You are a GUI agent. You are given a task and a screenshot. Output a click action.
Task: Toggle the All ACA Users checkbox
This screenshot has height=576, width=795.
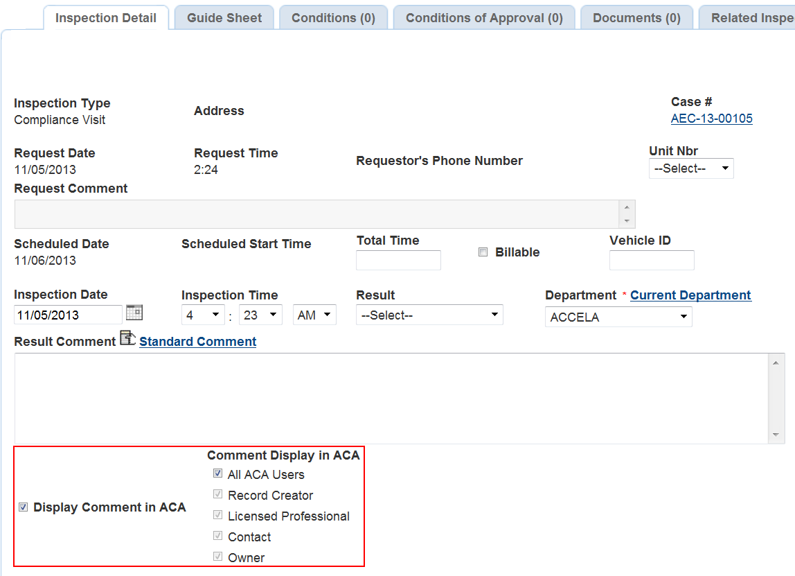tap(218, 474)
